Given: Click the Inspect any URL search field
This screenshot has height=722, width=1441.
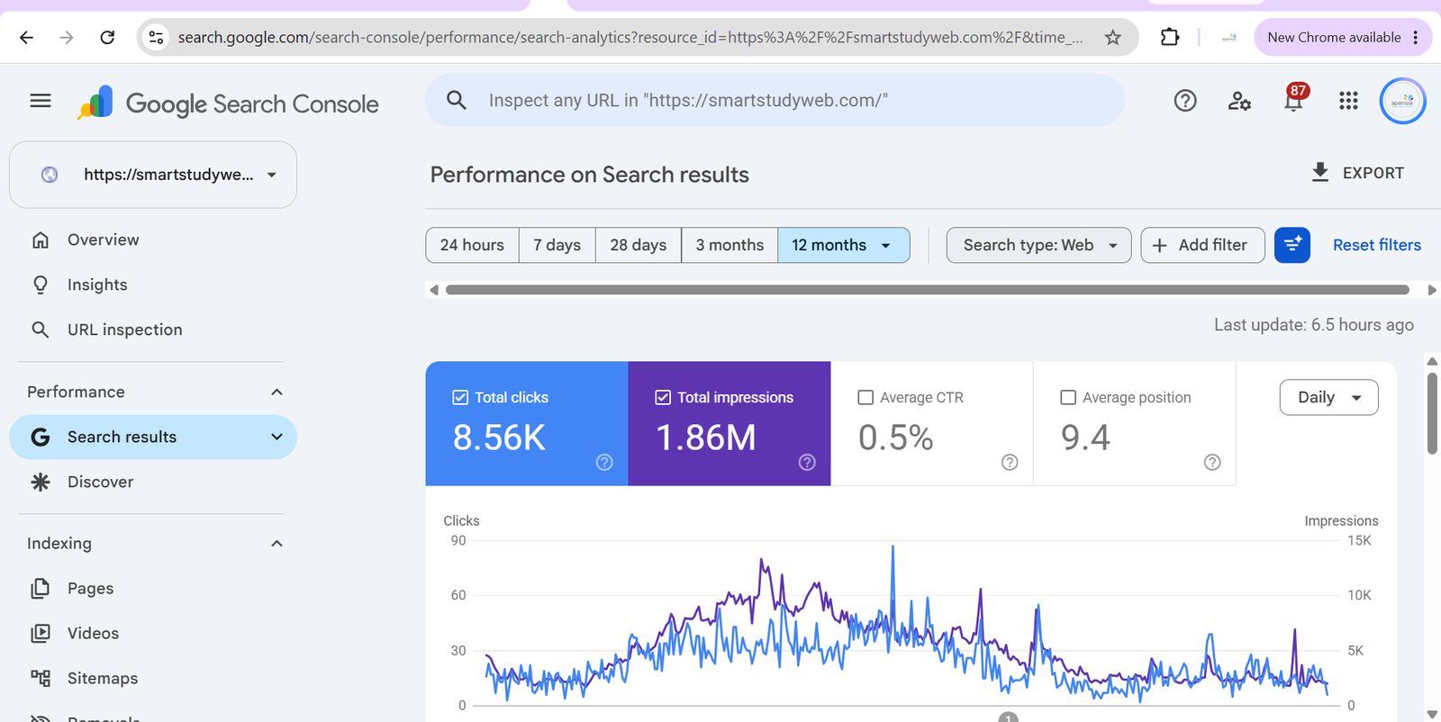Looking at the screenshot, I should tap(775, 100).
